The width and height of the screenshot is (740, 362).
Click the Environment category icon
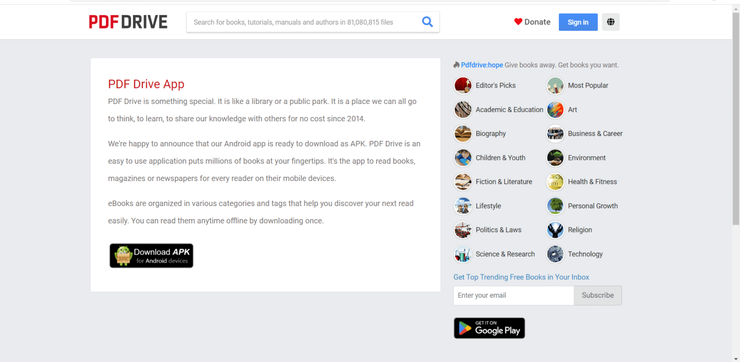coord(555,158)
